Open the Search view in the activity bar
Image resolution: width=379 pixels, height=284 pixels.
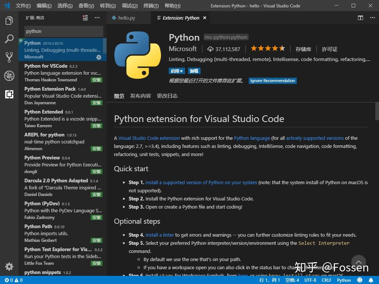click(x=9, y=38)
